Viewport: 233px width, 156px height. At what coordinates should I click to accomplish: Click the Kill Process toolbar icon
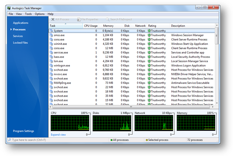(x=53, y=19)
